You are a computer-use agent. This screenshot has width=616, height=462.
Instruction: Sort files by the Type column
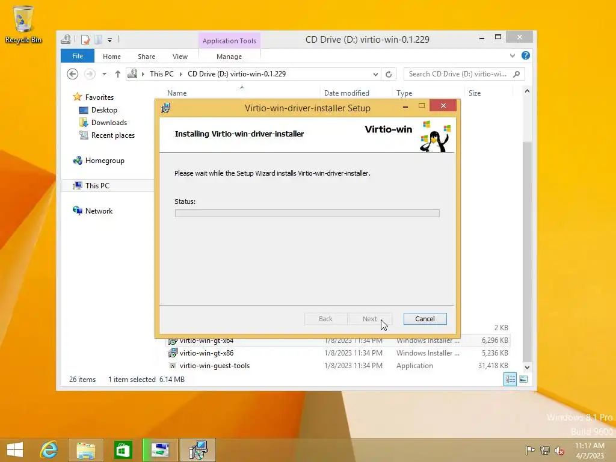click(404, 93)
